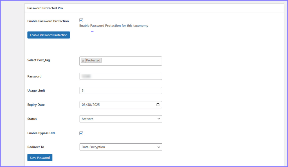The width and height of the screenshot is (288, 167).
Task: Click the Save Password button
Action: pos(40,158)
